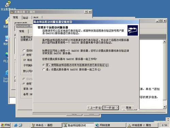Open the 开始 Start menu
The width and height of the screenshot is (170, 128).
click(5, 125)
